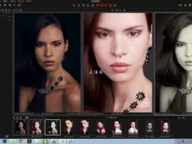Click the warning triangle icon at top right
The image size is (192, 144).
tap(185, 5)
